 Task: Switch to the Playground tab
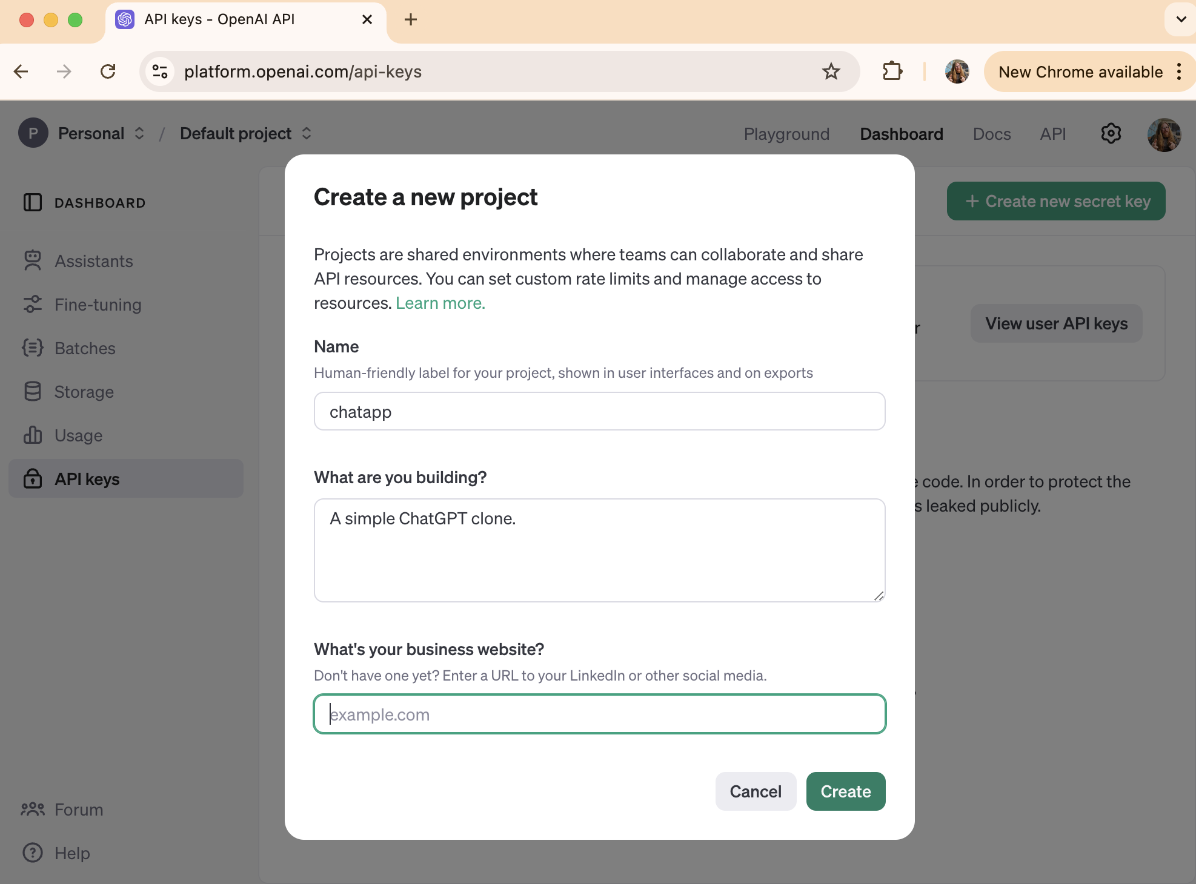(786, 134)
